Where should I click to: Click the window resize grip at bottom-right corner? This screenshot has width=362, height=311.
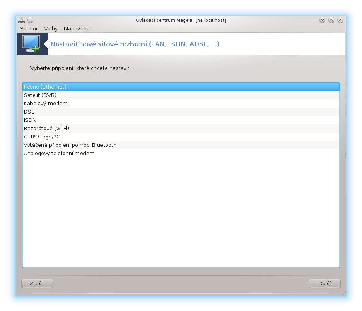[x=345, y=294]
